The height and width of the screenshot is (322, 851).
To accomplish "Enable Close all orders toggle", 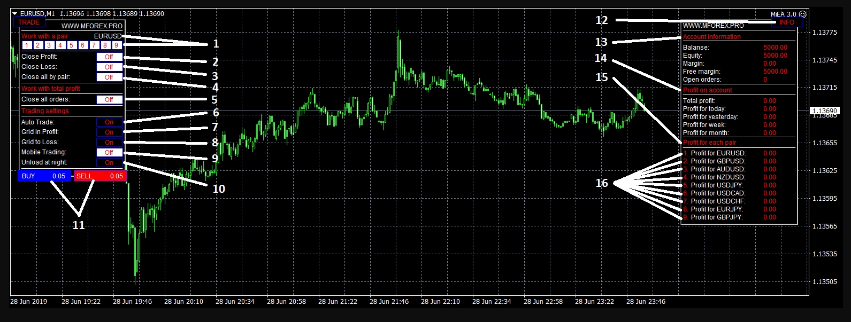I will (109, 100).
